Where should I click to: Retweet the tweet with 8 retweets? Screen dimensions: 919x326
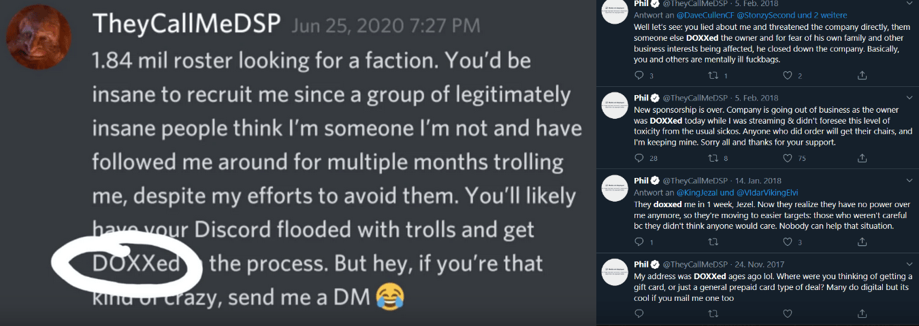[x=713, y=158]
